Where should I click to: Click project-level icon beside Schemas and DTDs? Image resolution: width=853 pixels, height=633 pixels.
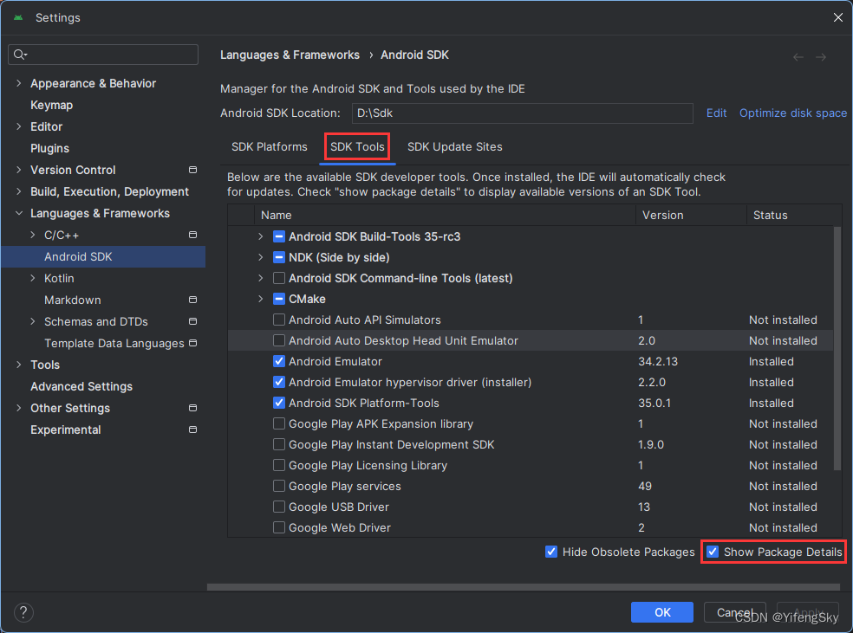pyautogui.click(x=192, y=321)
